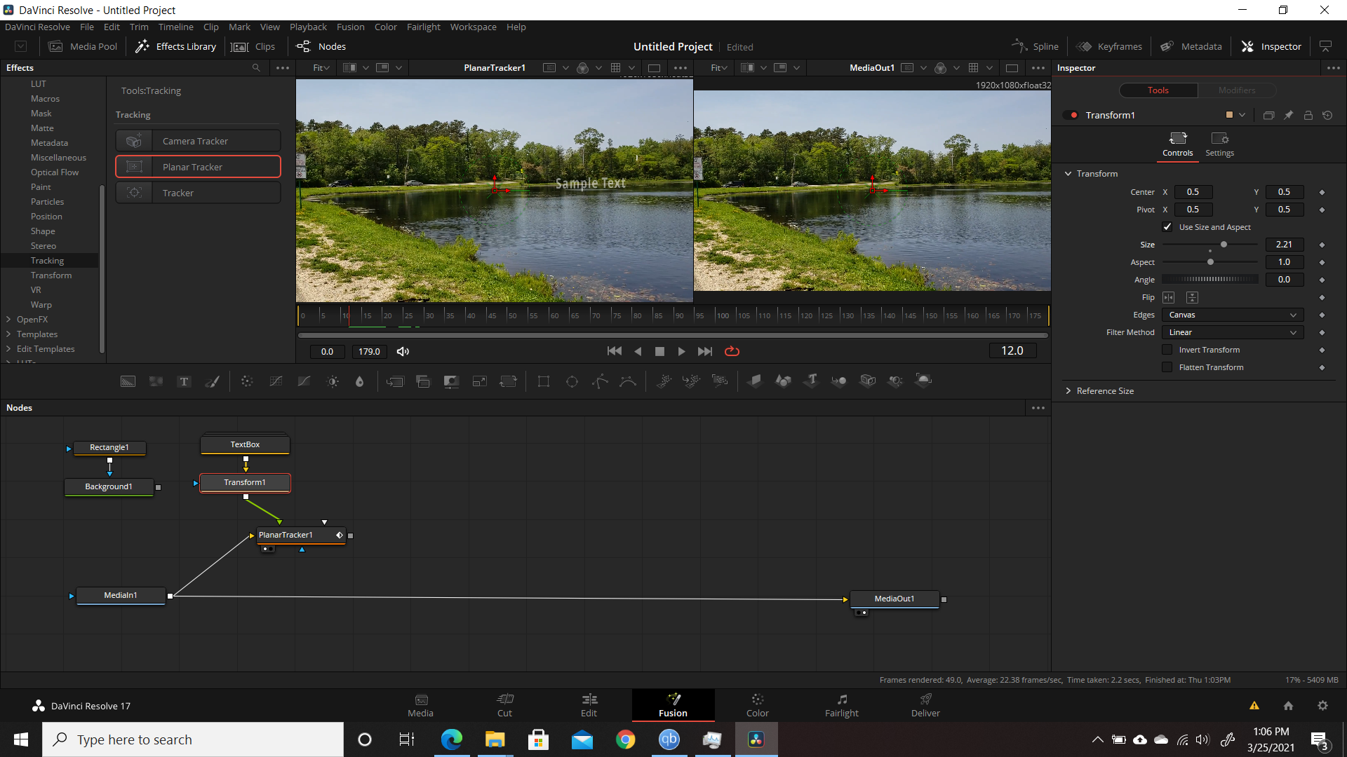Screen dimensions: 1347x757
Task: Play the composition forward
Action: click(681, 351)
